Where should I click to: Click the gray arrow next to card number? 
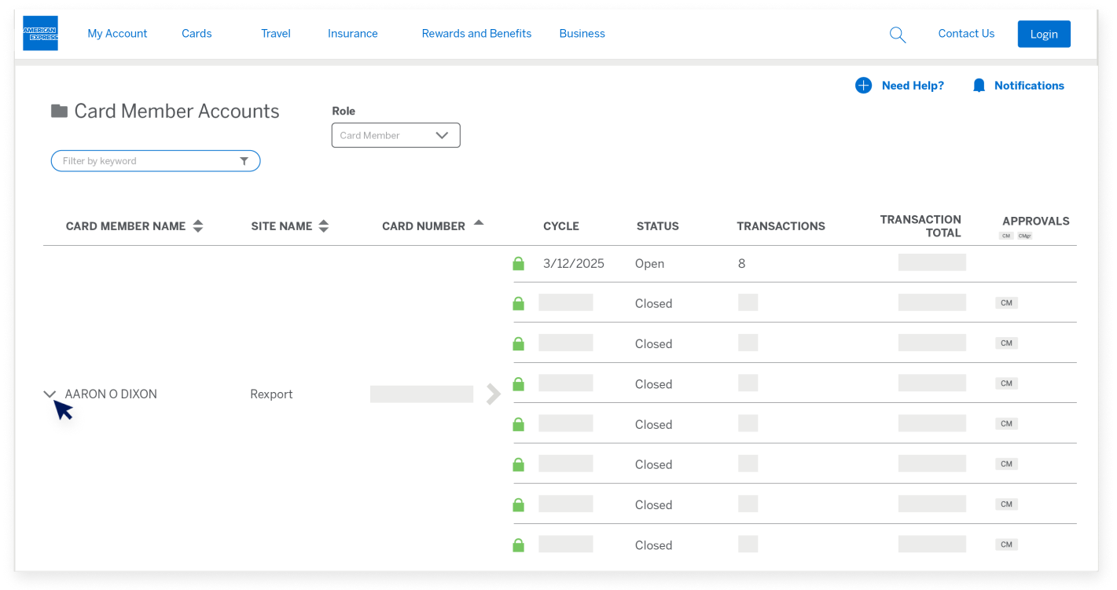click(493, 394)
